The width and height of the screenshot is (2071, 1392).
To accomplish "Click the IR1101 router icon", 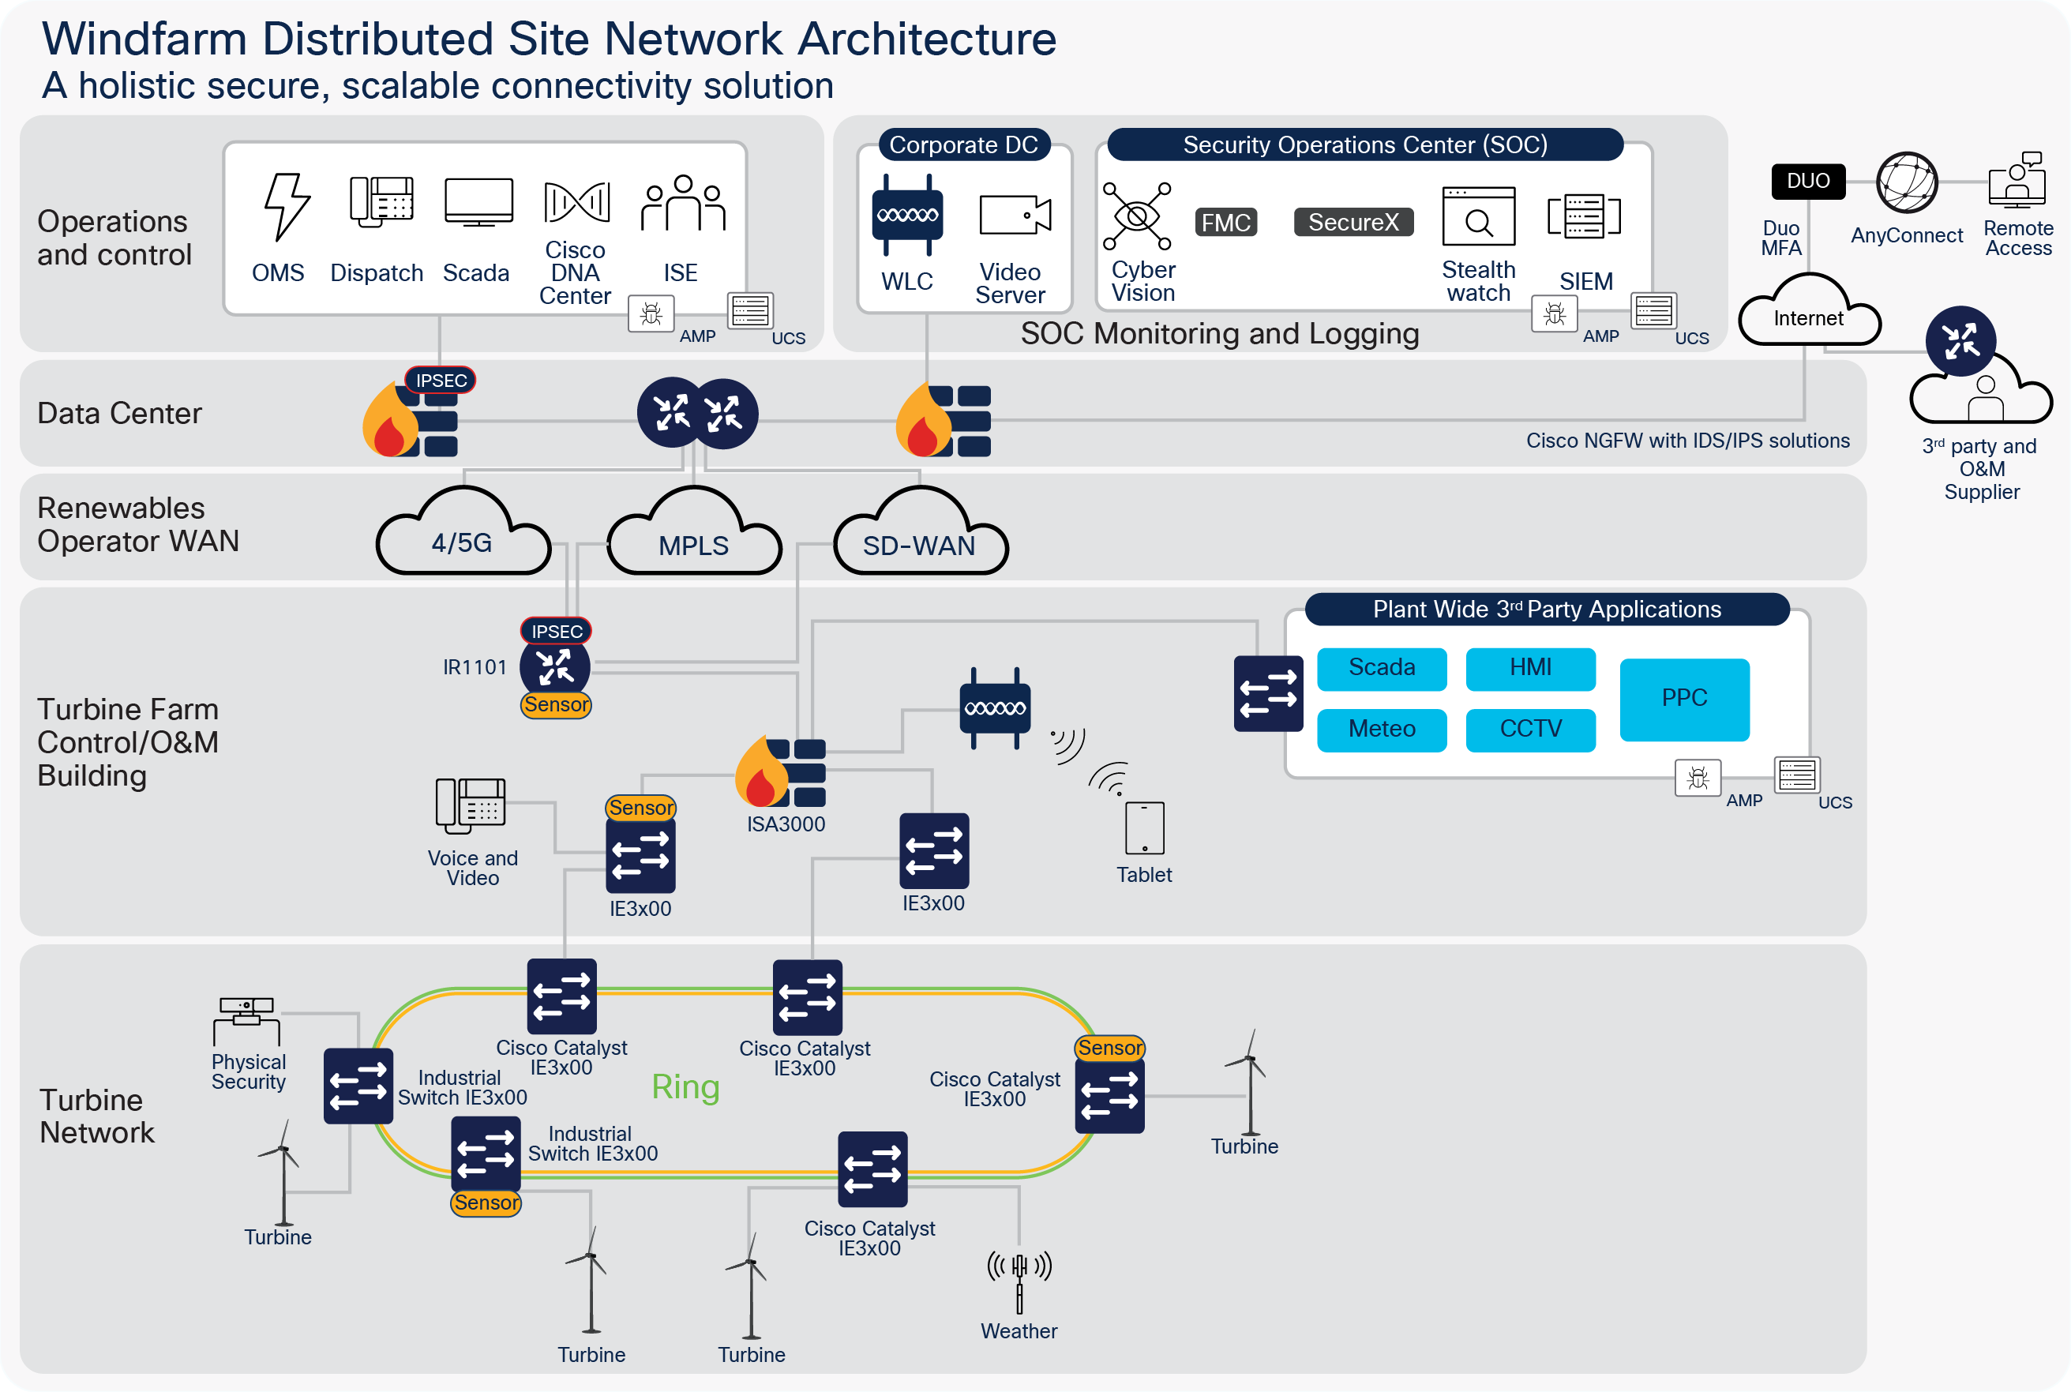I will point(556,666).
